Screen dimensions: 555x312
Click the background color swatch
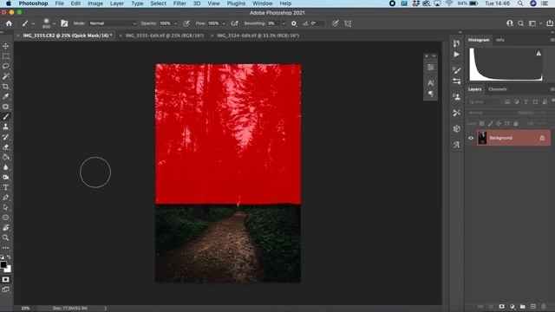click(9, 270)
